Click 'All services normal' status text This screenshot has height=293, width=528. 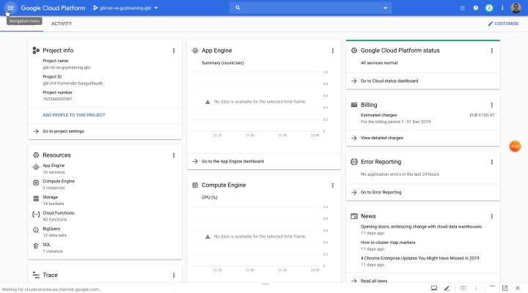pos(379,63)
